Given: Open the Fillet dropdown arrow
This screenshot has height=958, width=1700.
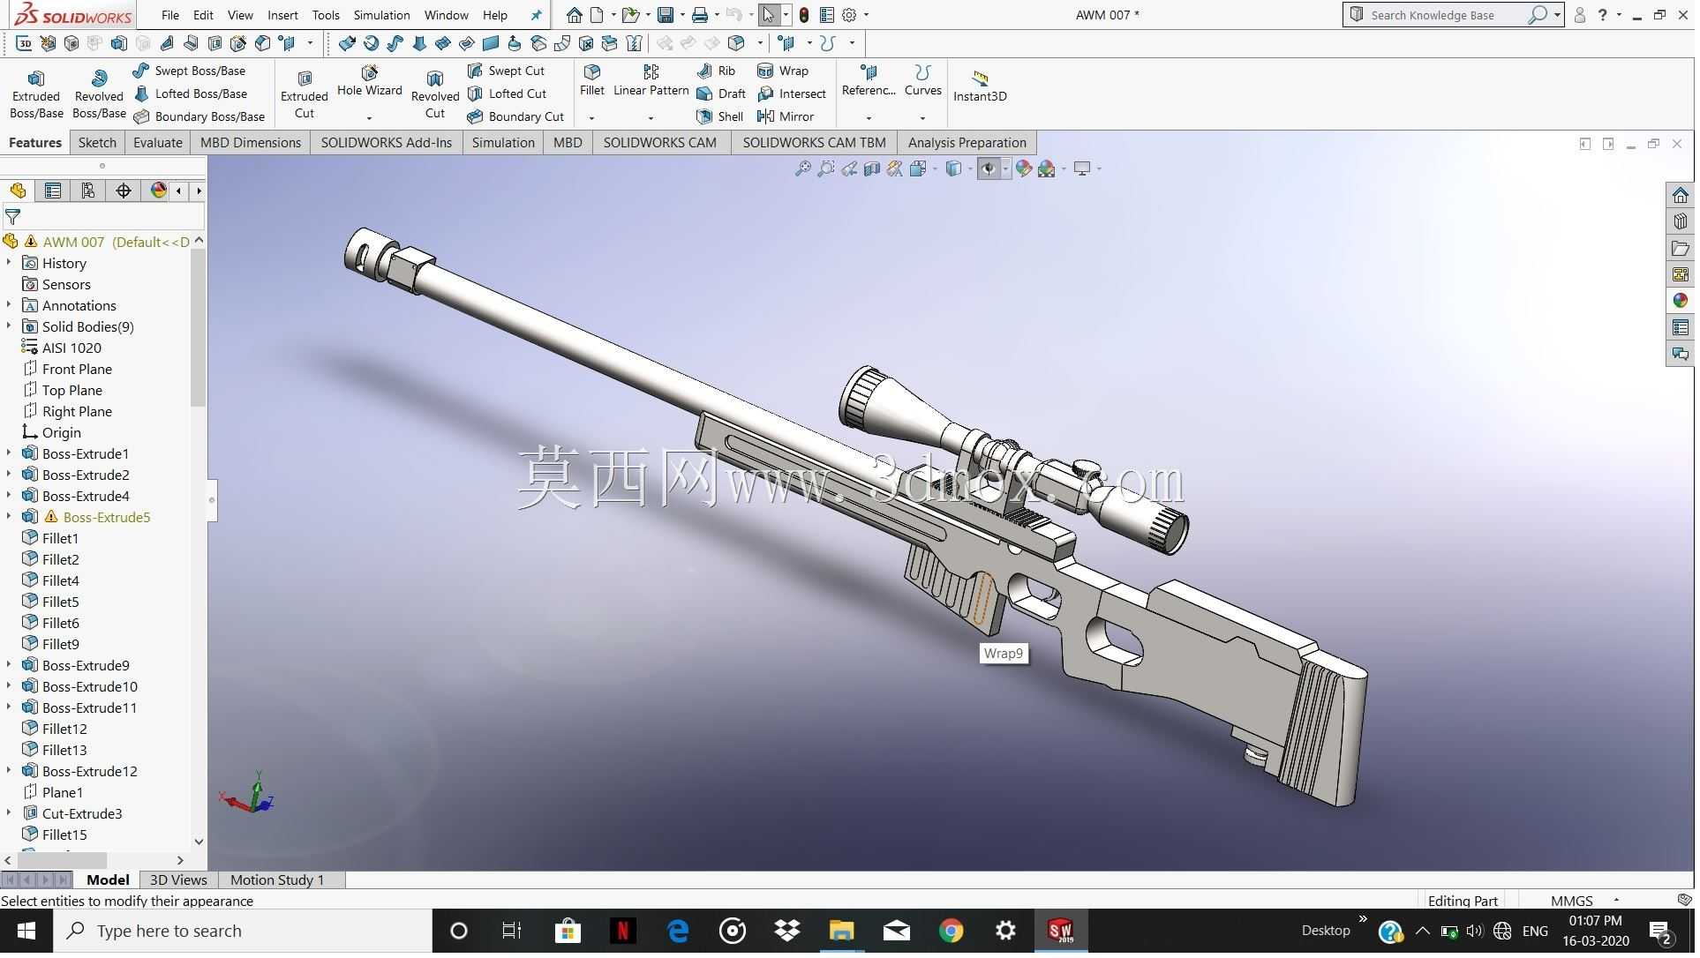Looking at the screenshot, I should (x=591, y=117).
